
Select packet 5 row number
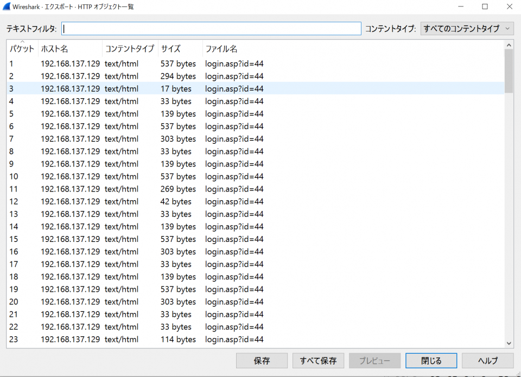[11, 114]
